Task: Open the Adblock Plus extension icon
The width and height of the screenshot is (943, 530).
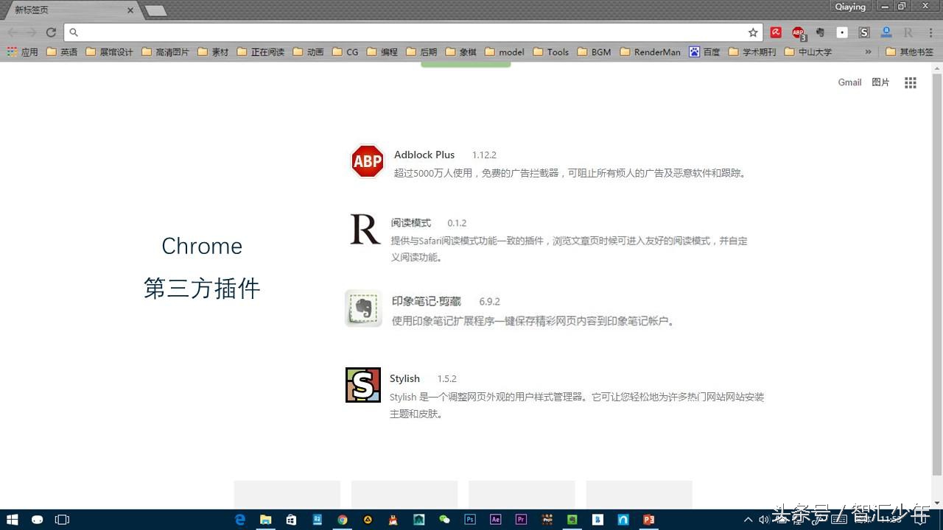Action: pyautogui.click(x=799, y=32)
